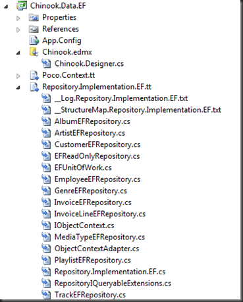Select the __Log.Repository.Implementation.EF.txt file name

(121, 98)
